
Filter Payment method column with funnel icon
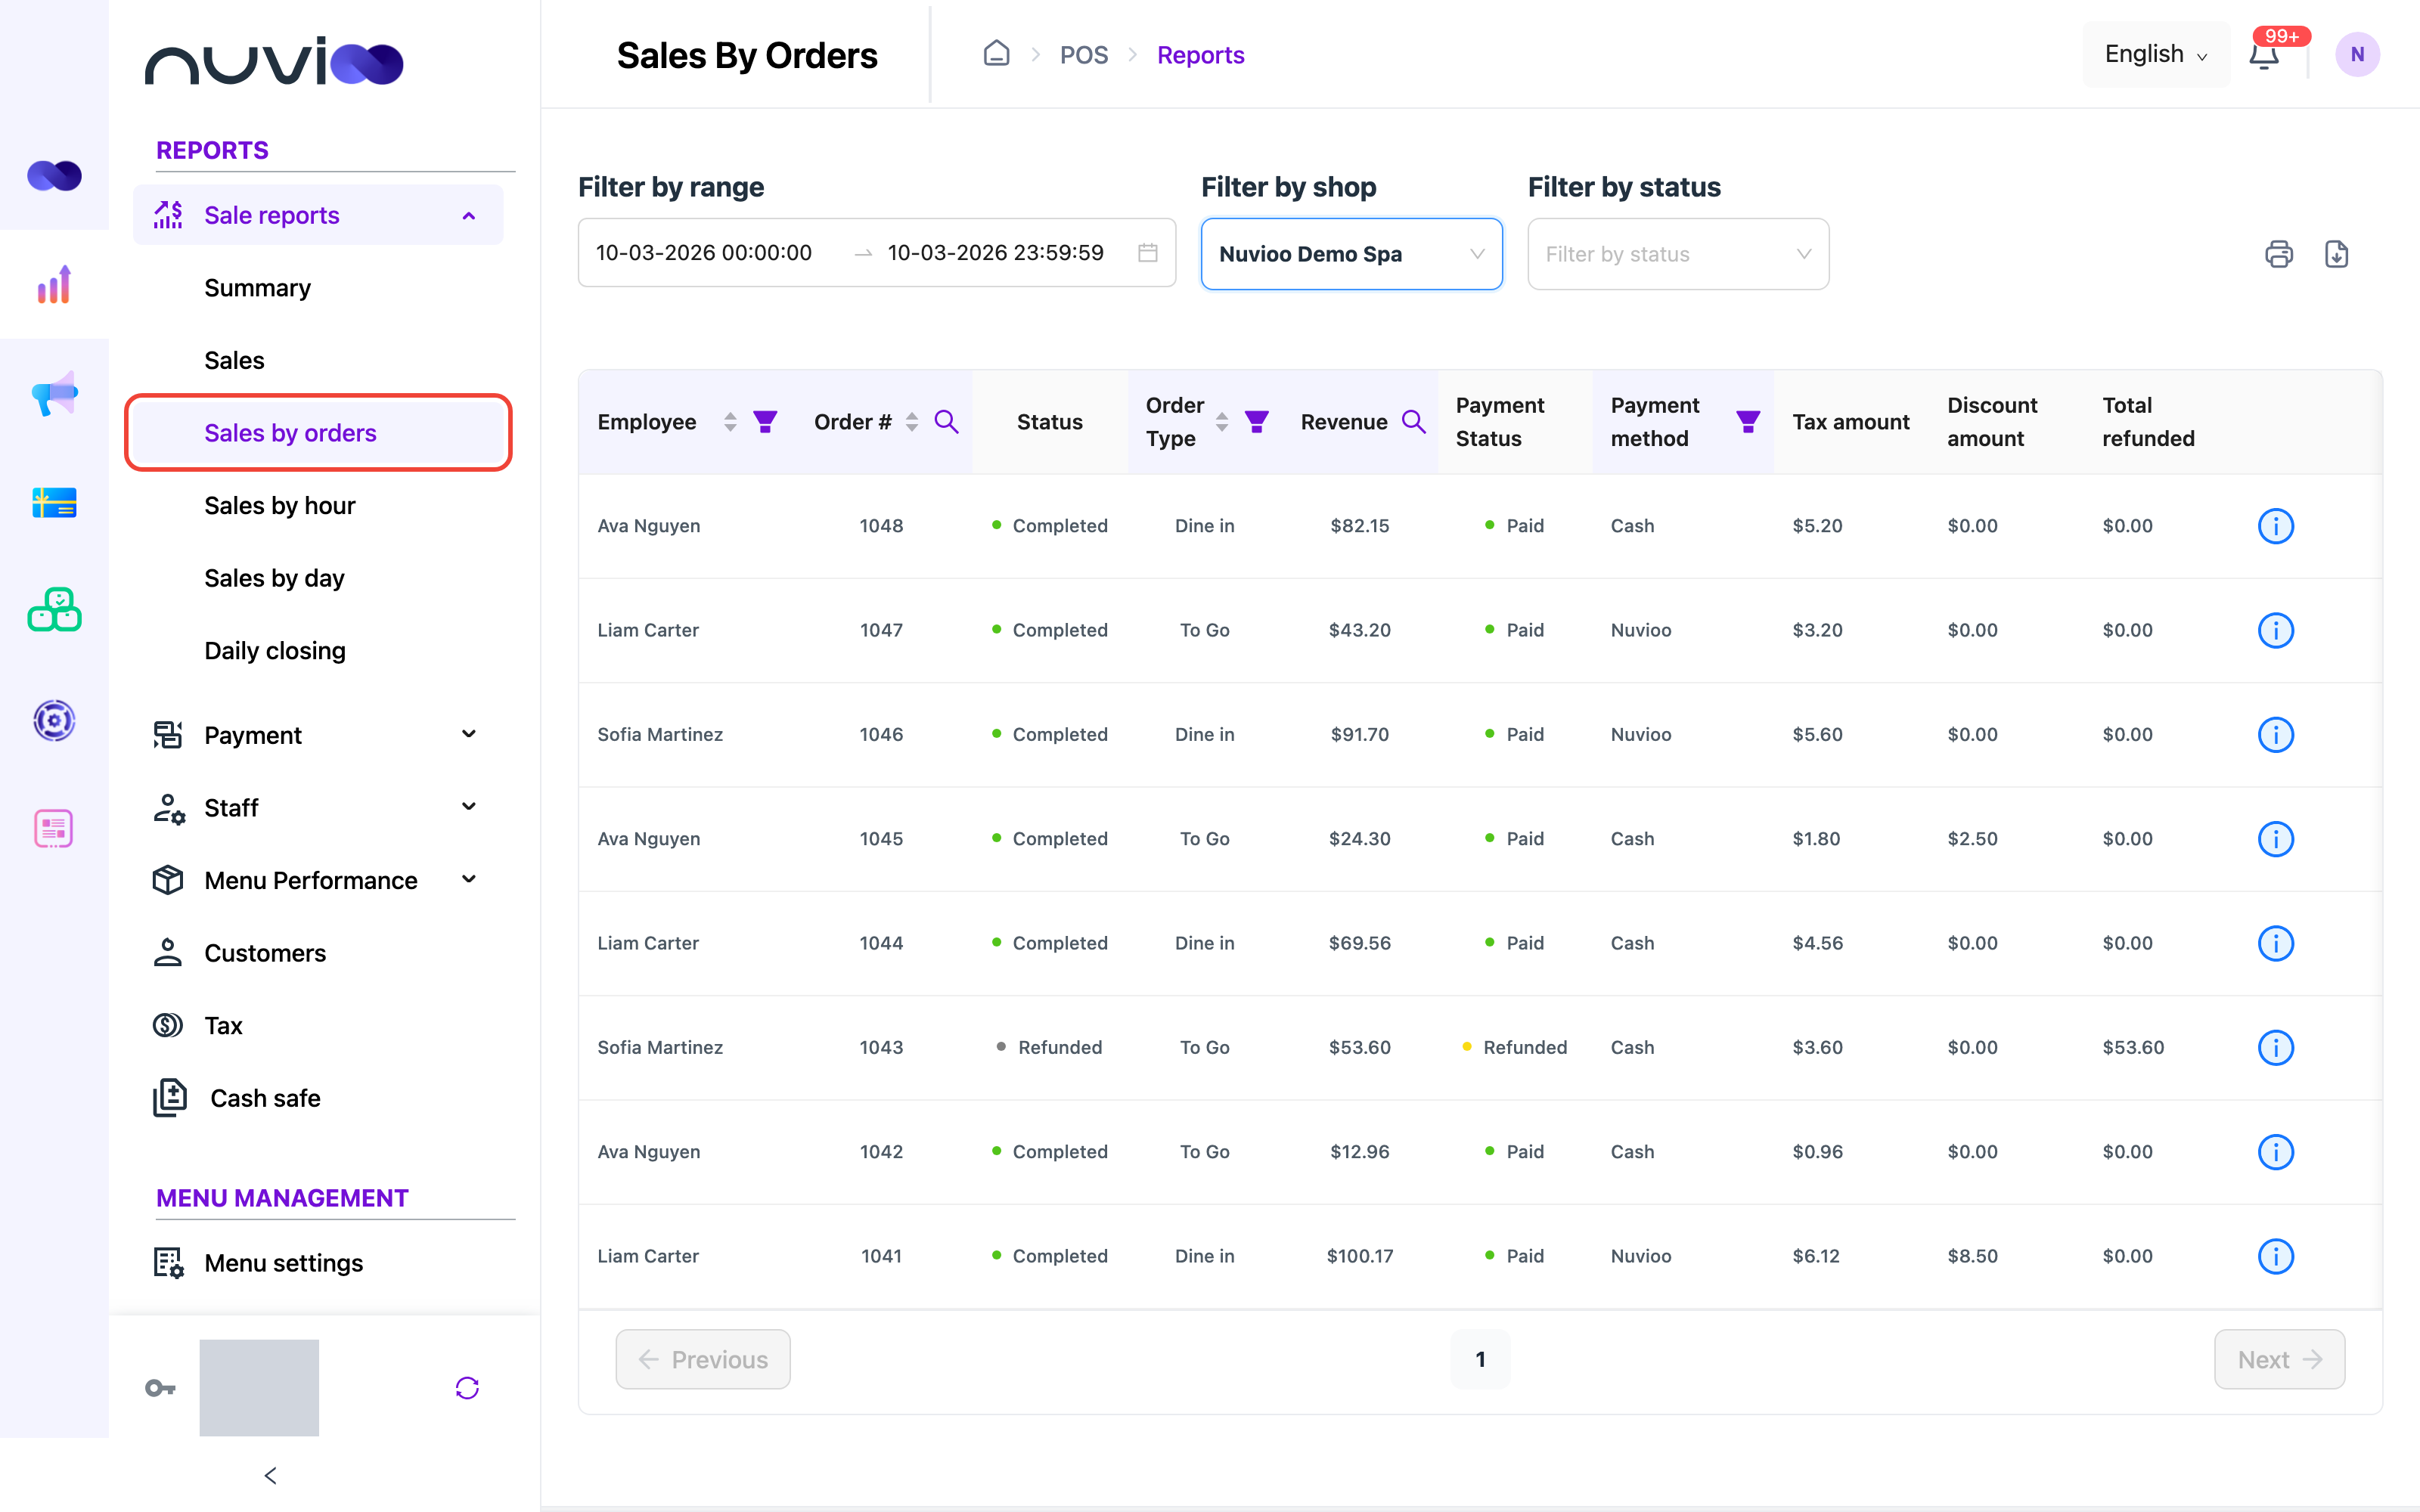point(1748,422)
